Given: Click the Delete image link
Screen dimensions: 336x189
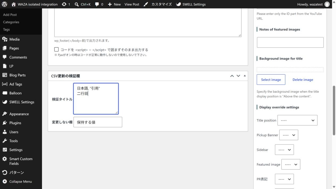Looking at the screenshot, I should pyautogui.click(x=303, y=80).
